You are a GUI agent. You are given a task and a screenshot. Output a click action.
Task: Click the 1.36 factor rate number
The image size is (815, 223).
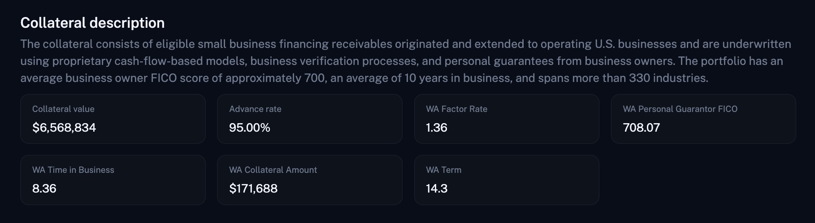[437, 128]
